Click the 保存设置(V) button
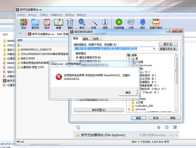The width and height of the screenshot is (196, 148). tap(99, 110)
